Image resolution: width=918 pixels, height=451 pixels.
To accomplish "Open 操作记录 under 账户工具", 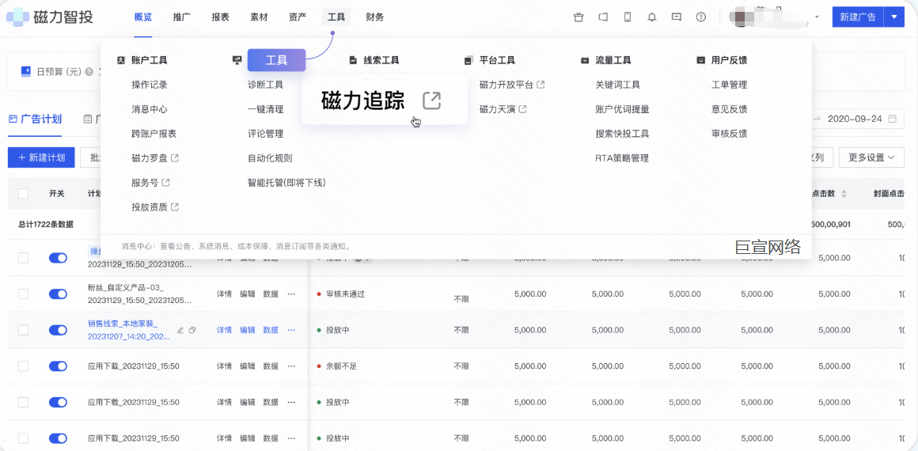I will coord(150,85).
